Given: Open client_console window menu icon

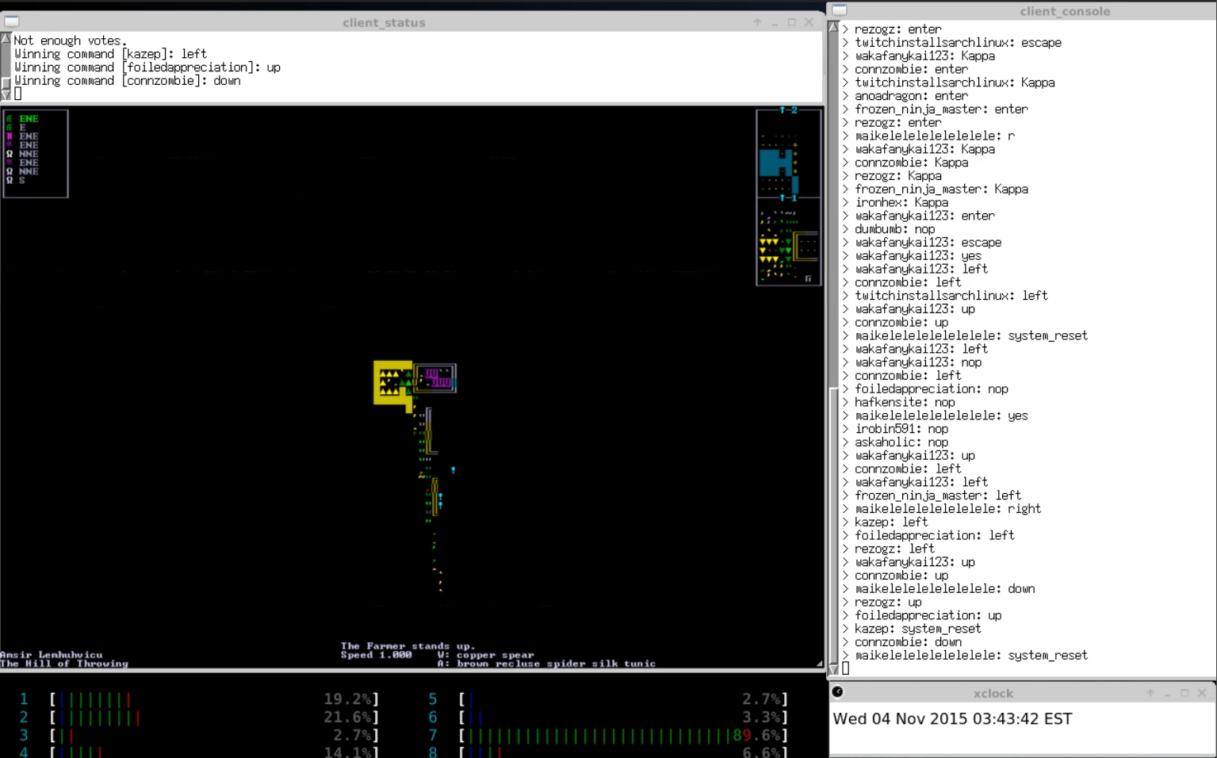Looking at the screenshot, I should click(840, 10).
